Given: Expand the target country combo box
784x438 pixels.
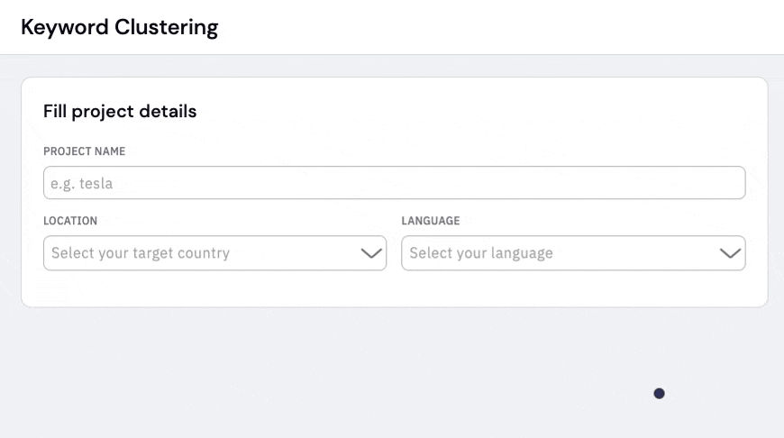Looking at the screenshot, I should click(215, 253).
